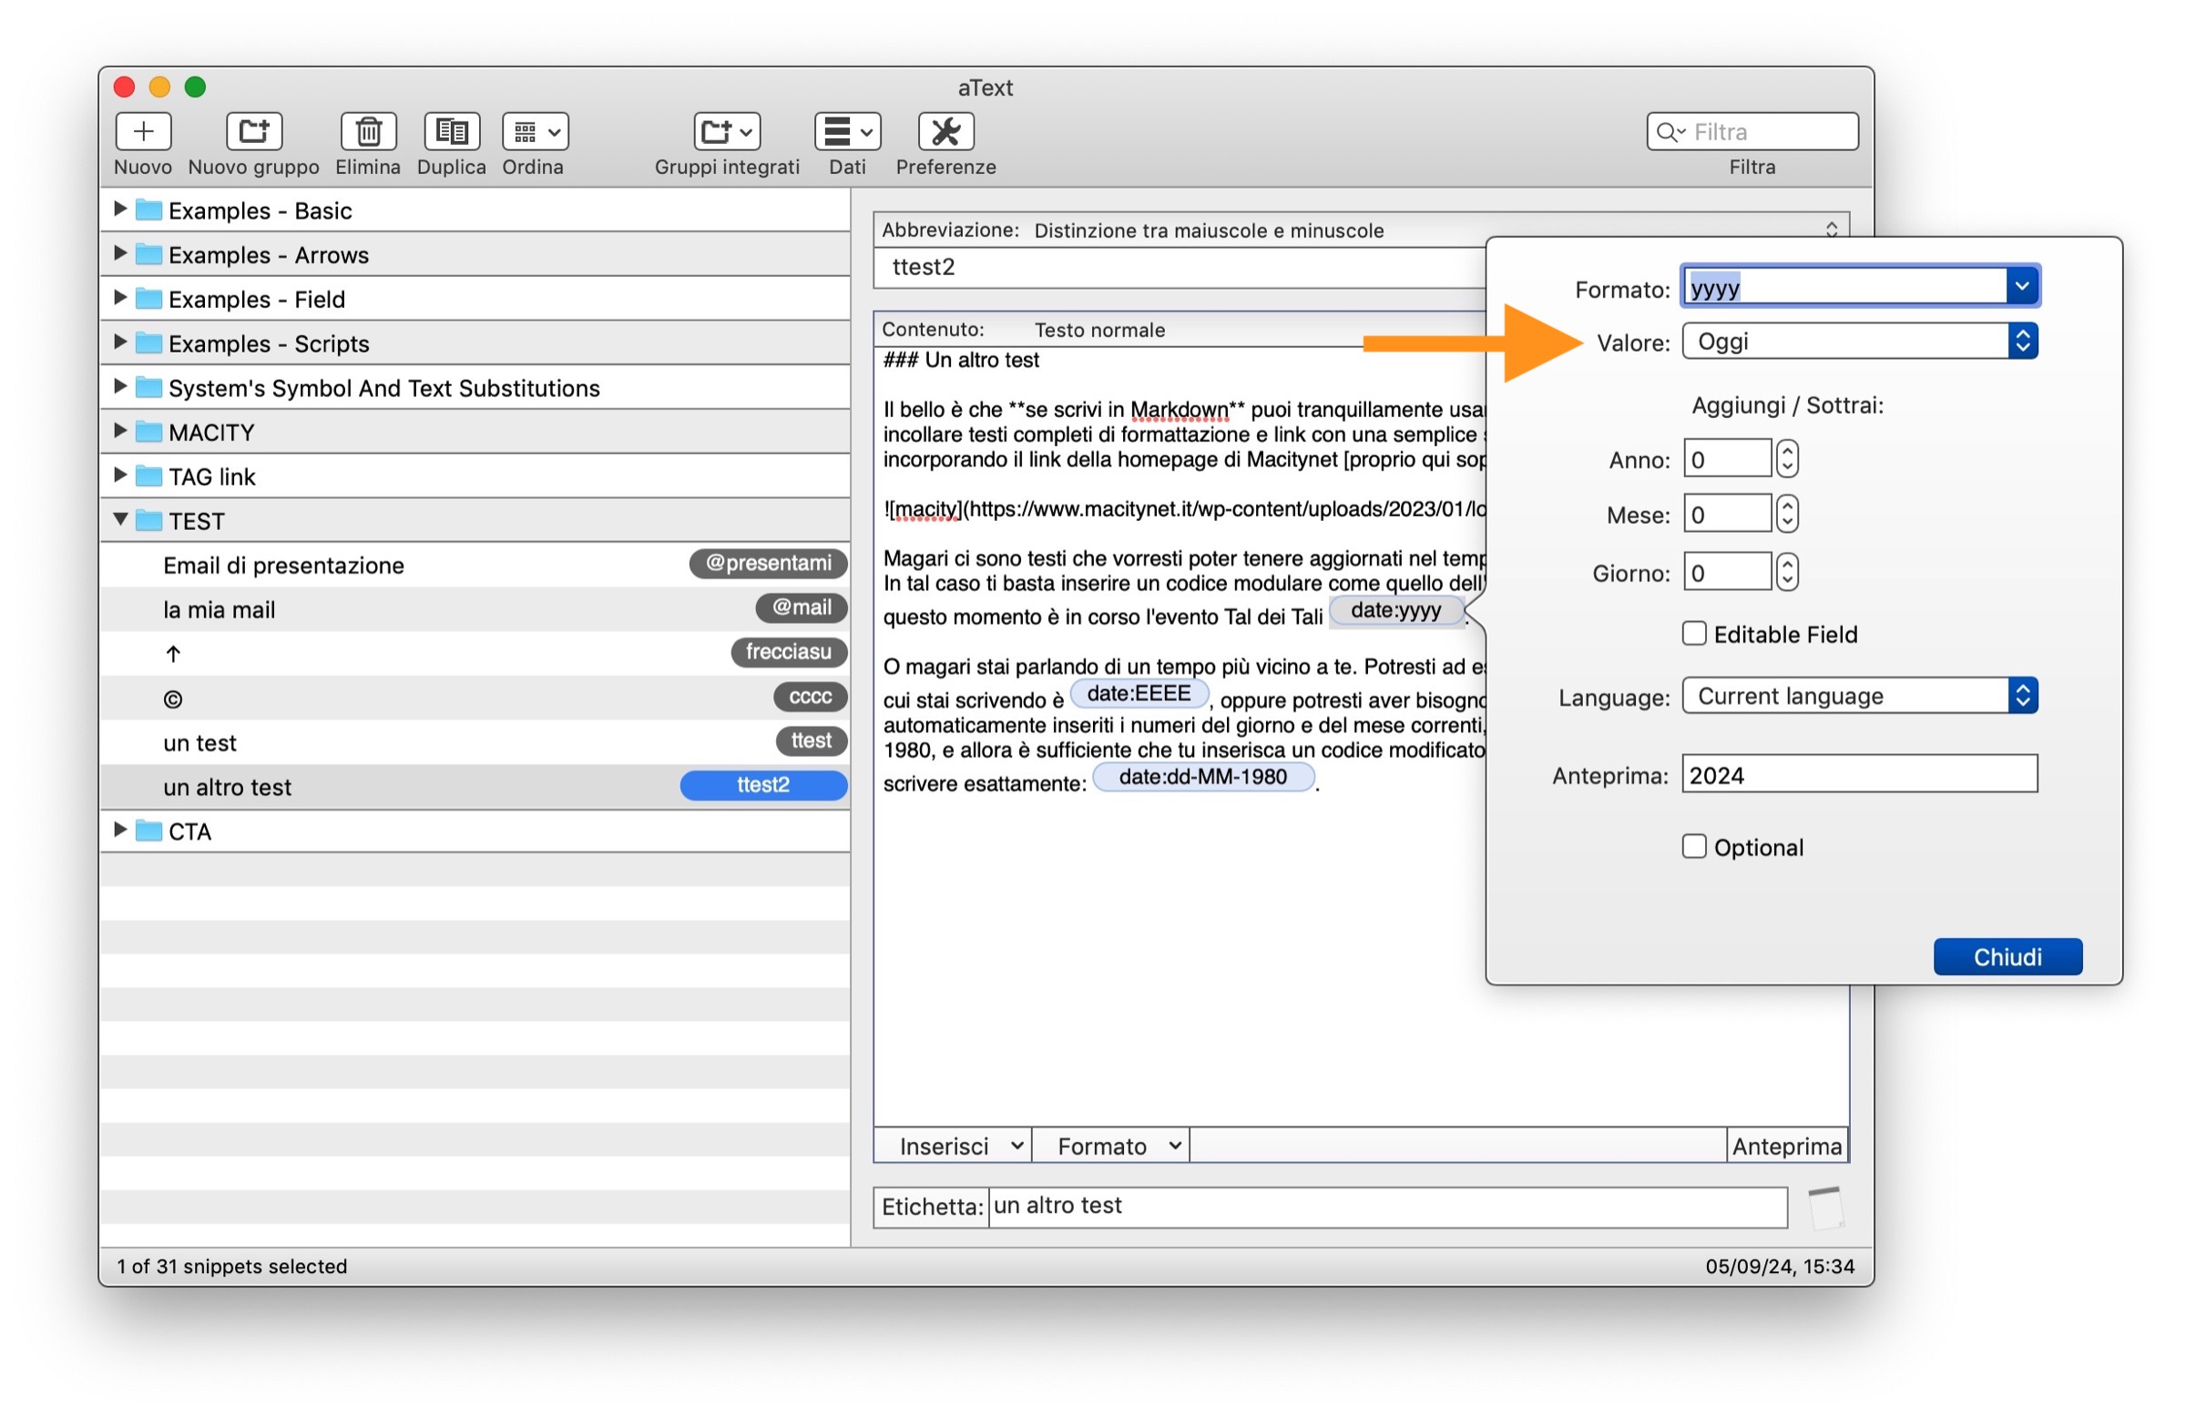Collapse the TEST group folder
Image resolution: width=2186 pixels, height=1417 pixels.
[x=120, y=520]
